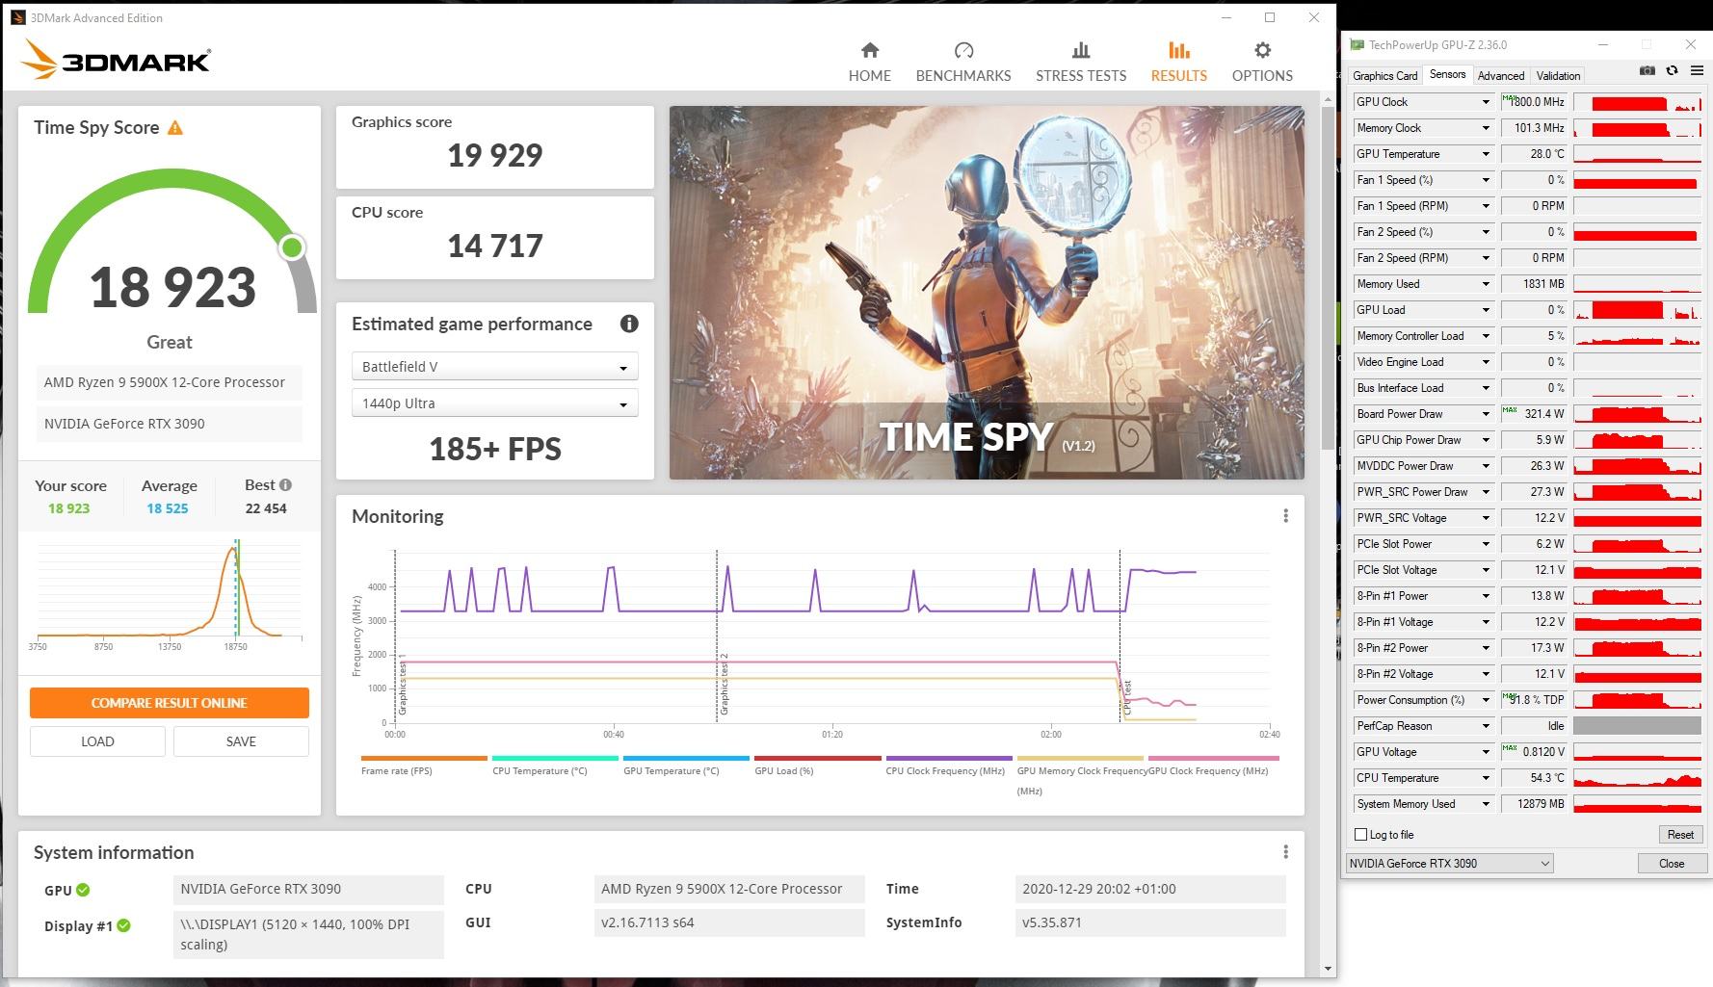Open the GPU Temperature sensor dropdown

[x=1485, y=154]
